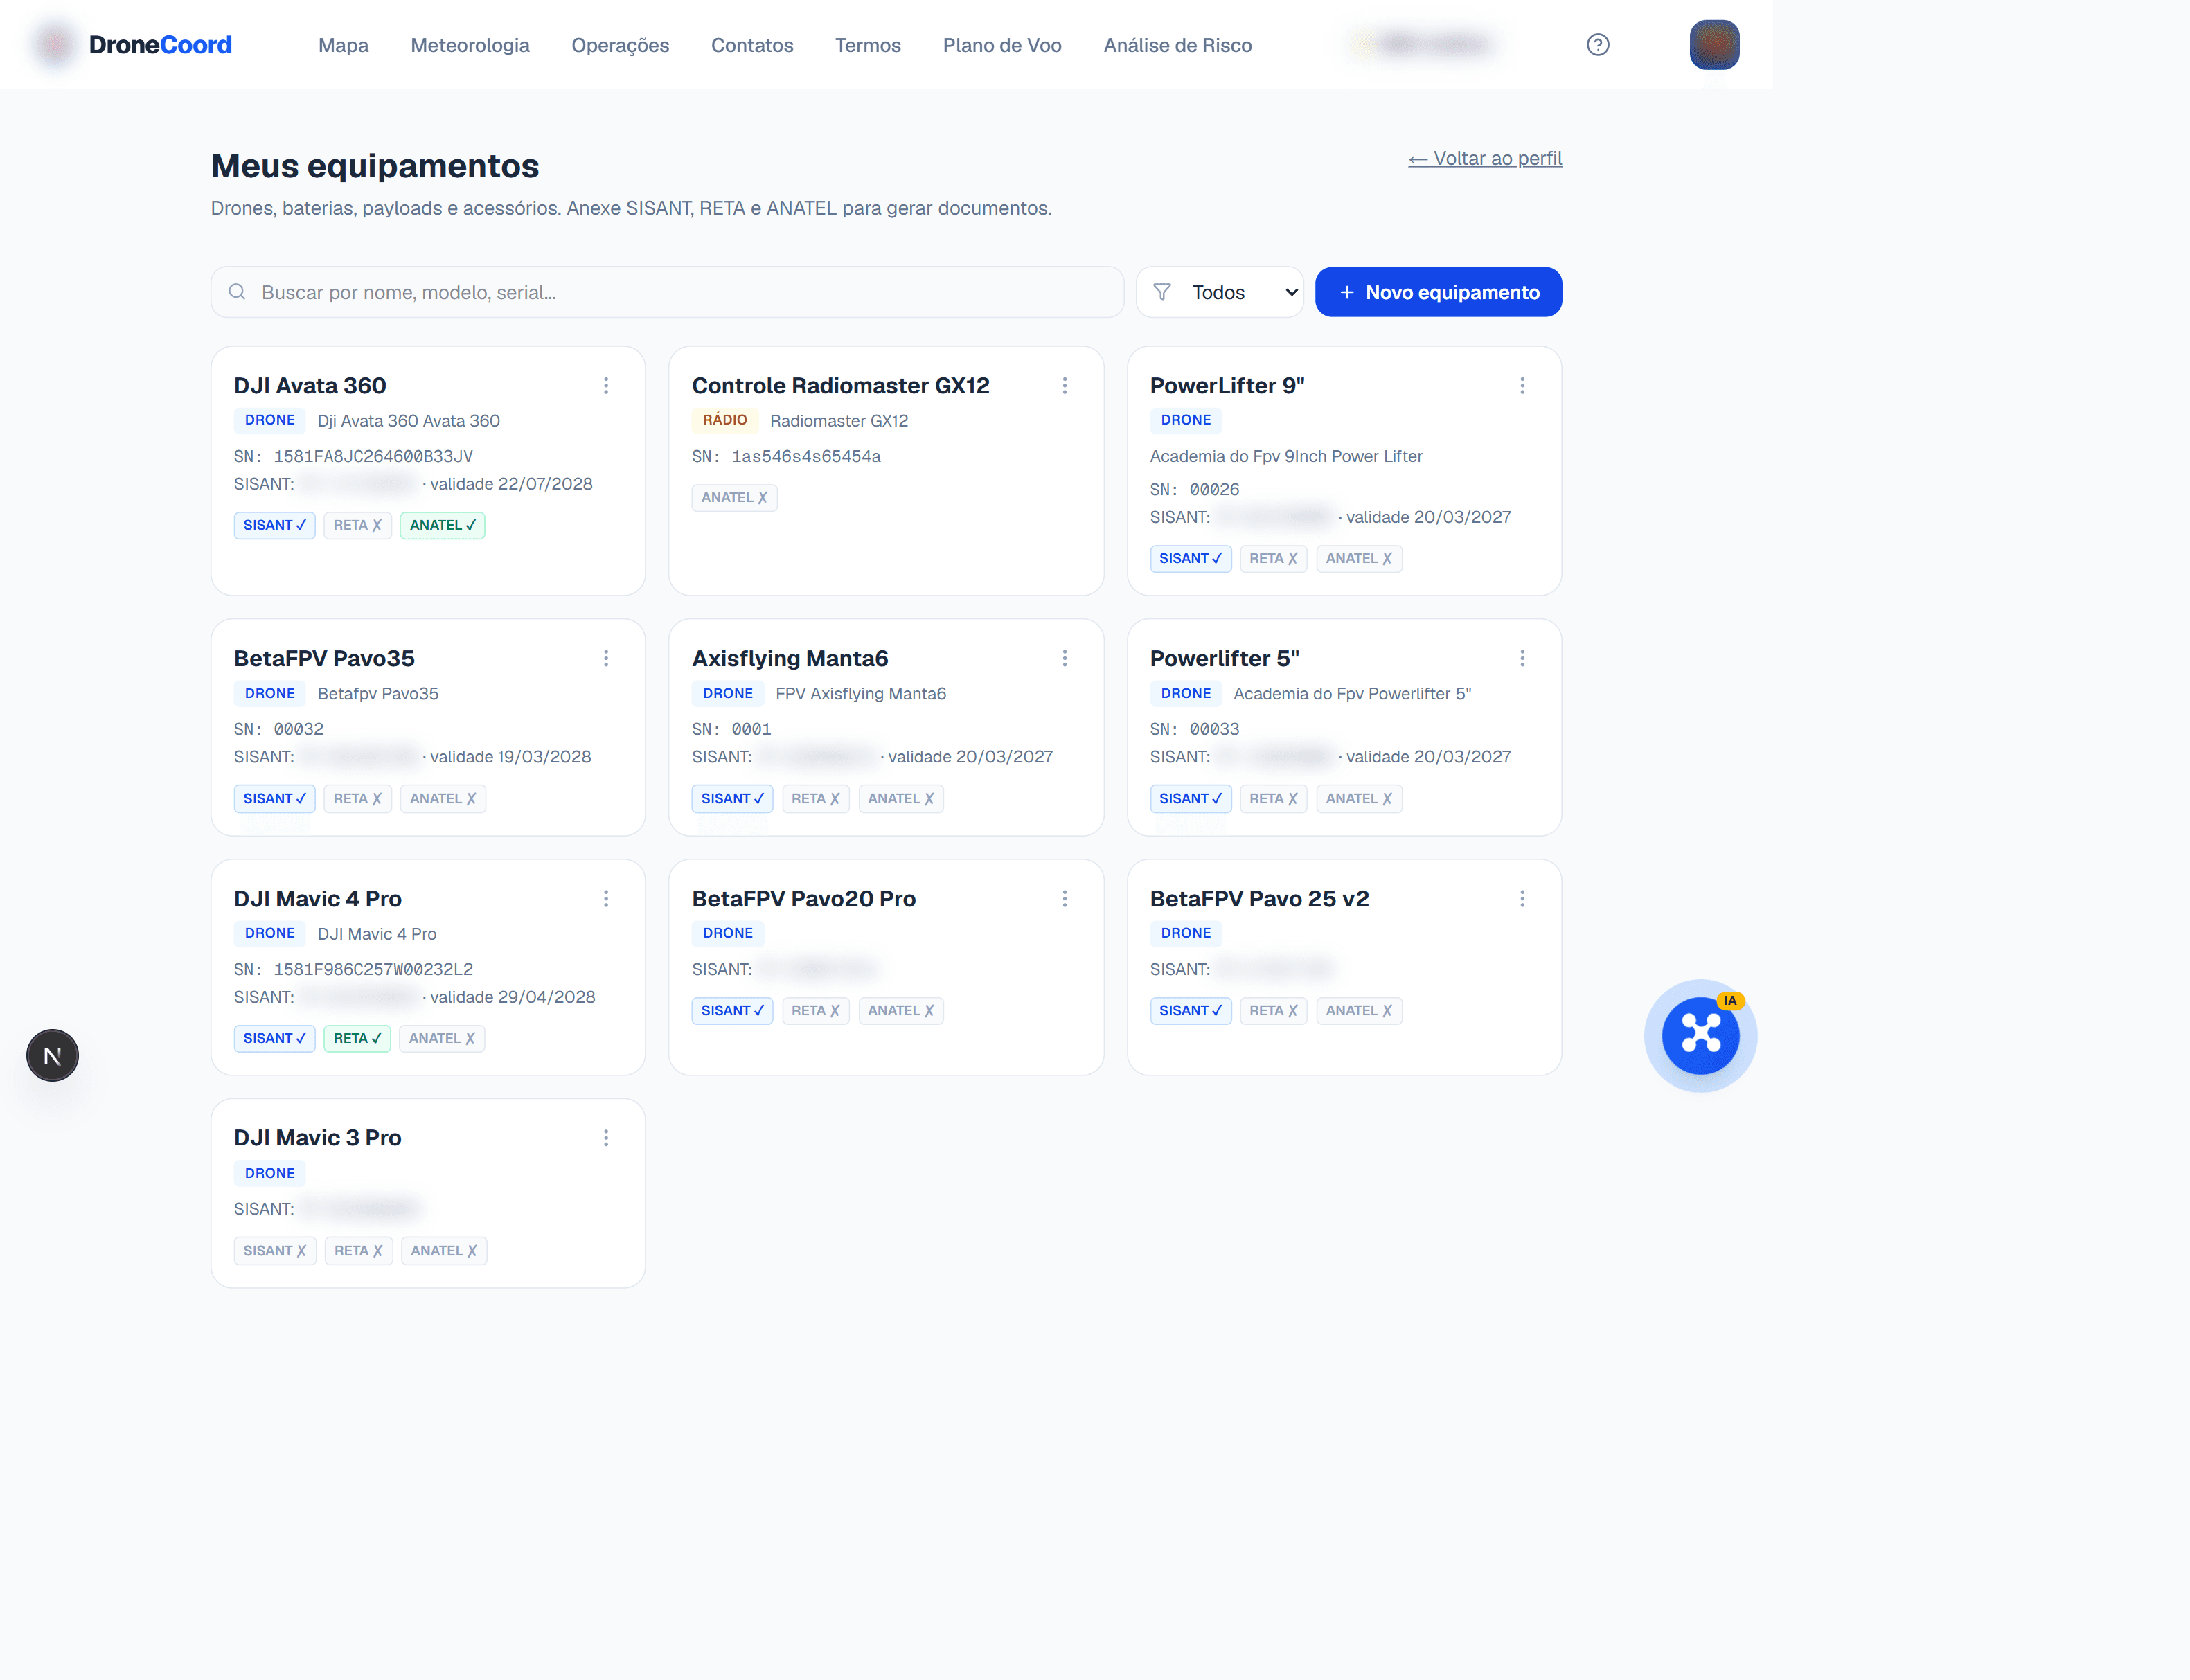Click the DroneCoord logo
Viewport: 2190px width, 1680px height.
pos(134,45)
